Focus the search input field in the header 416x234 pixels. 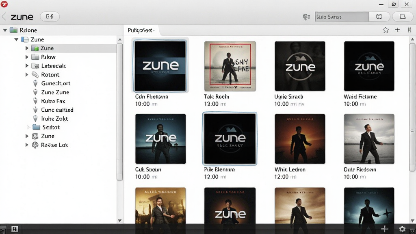[341, 17]
